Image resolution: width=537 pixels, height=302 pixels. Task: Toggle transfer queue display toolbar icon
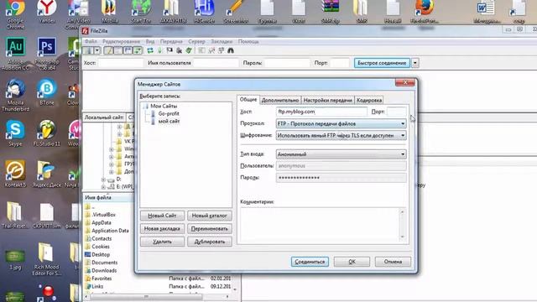coord(138,50)
